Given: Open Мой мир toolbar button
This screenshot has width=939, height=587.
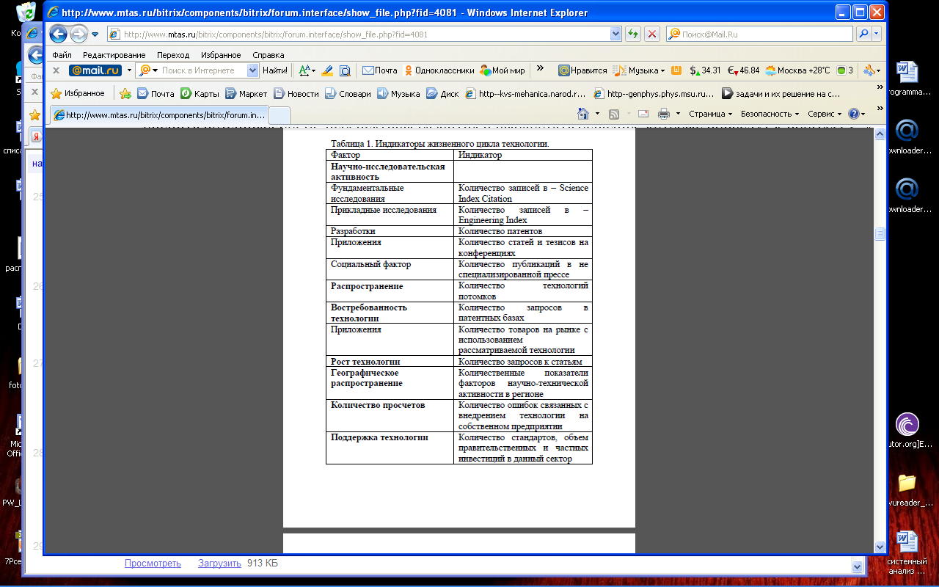Looking at the screenshot, I should point(503,70).
